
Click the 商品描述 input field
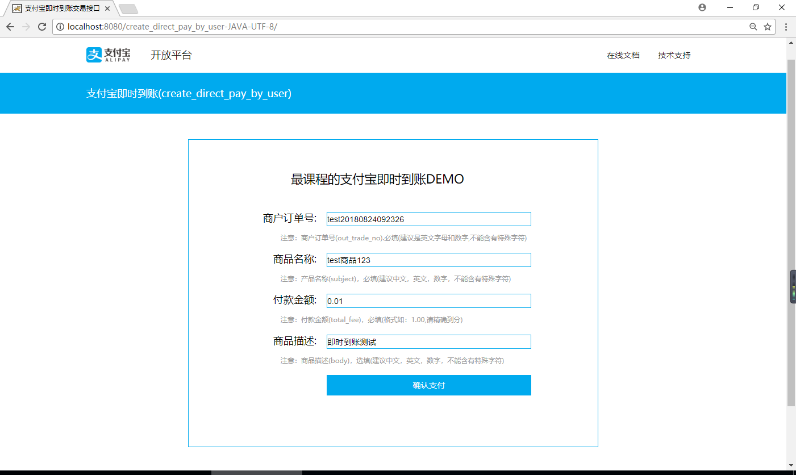click(x=429, y=342)
